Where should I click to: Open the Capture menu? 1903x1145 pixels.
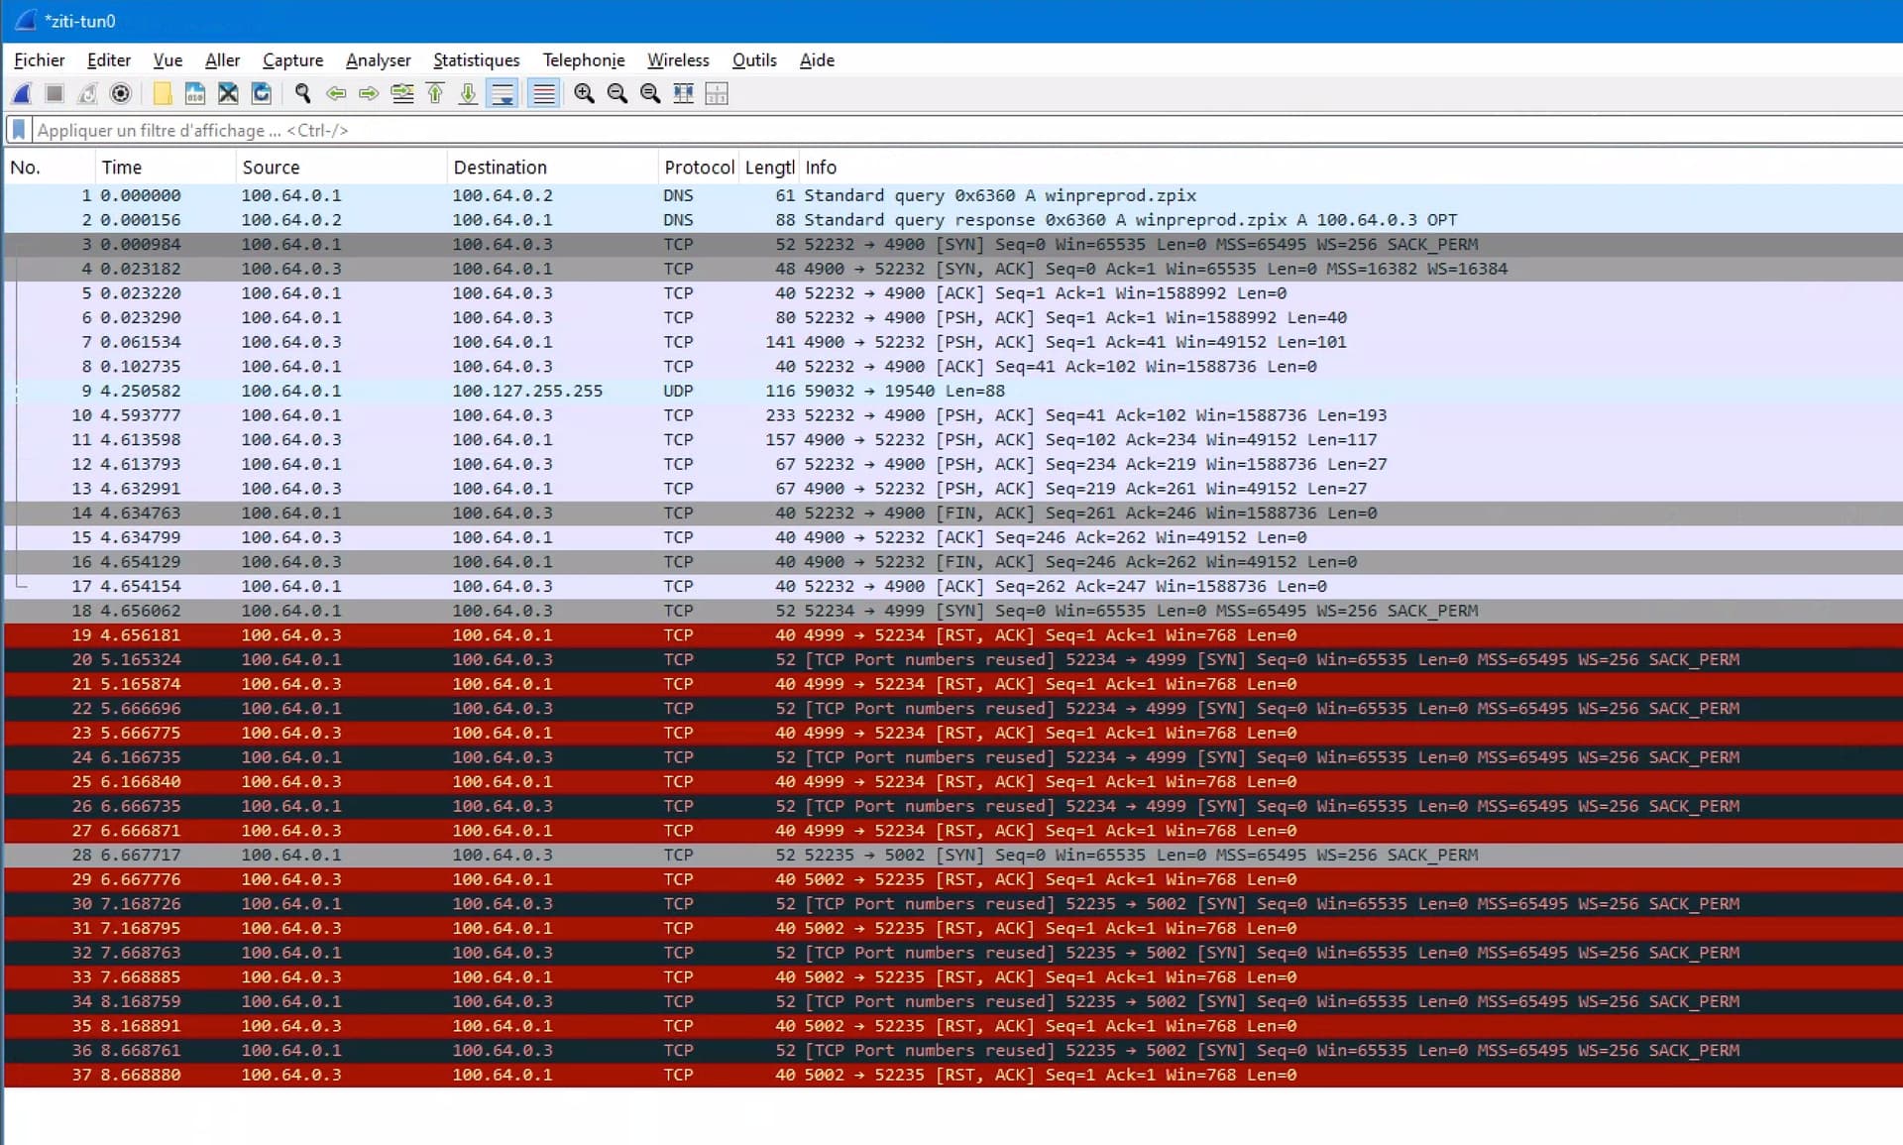coord(292,60)
